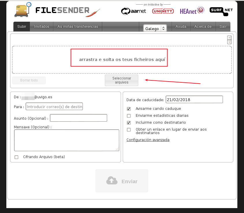244x213 pixels.
Task: Enable the Cifrando Arquivo (beta) checkbox
Action: [x=16, y=157]
